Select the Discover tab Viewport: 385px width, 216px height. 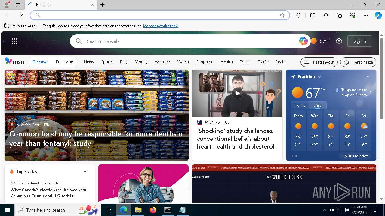pyautogui.click(x=41, y=62)
